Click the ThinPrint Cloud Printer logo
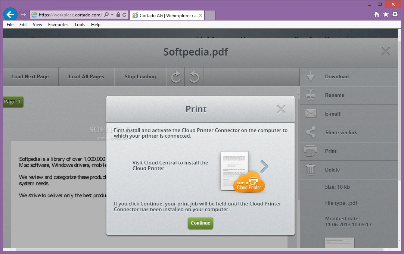 249,182
